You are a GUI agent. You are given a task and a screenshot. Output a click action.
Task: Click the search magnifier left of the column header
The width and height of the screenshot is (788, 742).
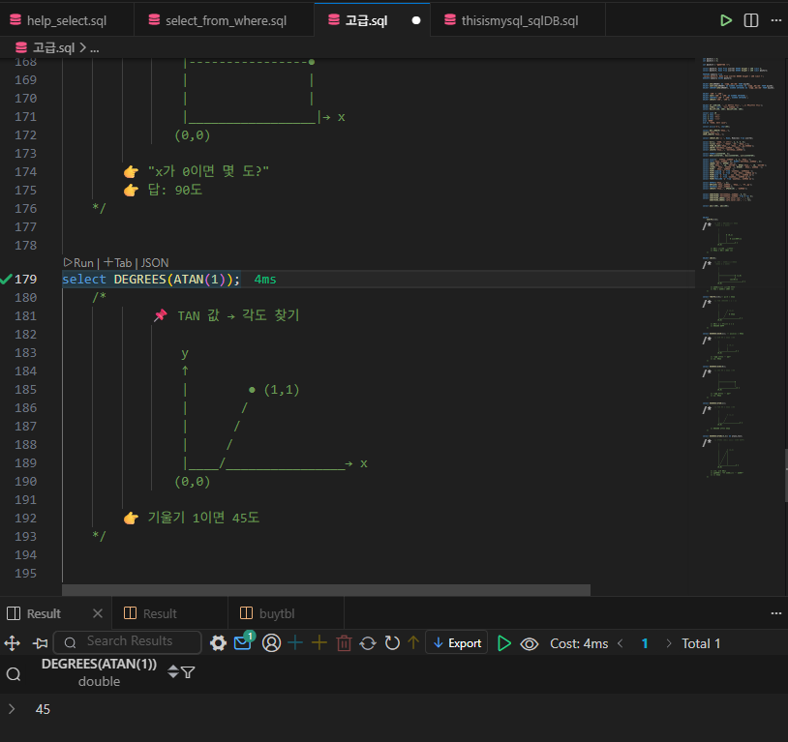pyautogui.click(x=14, y=673)
